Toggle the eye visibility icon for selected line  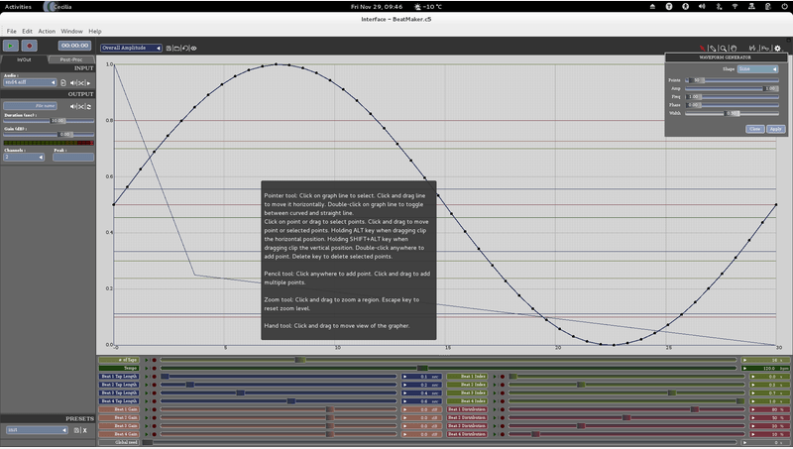[x=193, y=48]
